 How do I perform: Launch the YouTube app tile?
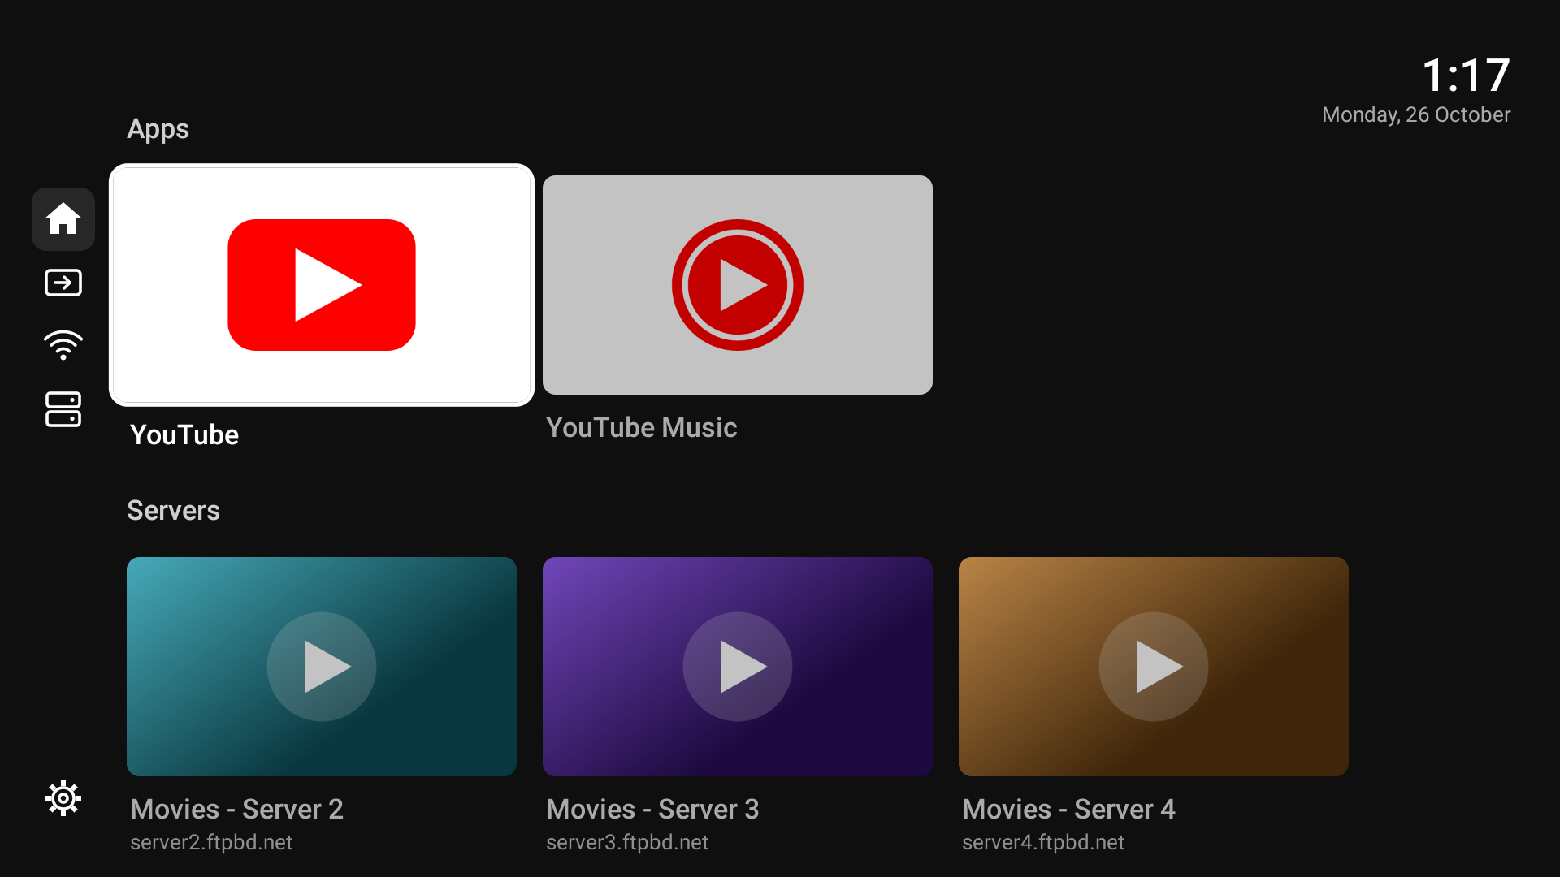coord(322,285)
